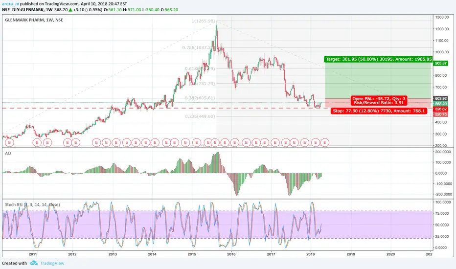
Task: Click the green Target 301.95 (50.00%) label
Action: 379,59
